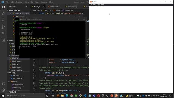Open Task View on taskbar
The height and width of the screenshot is (98, 174).
click(x=52, y=96)
